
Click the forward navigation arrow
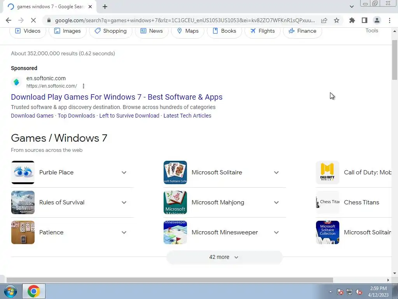click(21, 20)
